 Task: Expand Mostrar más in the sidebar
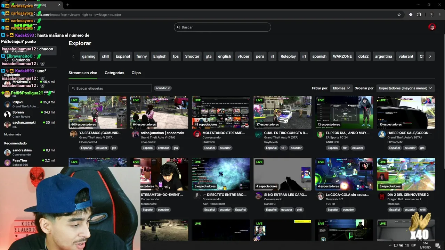(x=13, y=134)
